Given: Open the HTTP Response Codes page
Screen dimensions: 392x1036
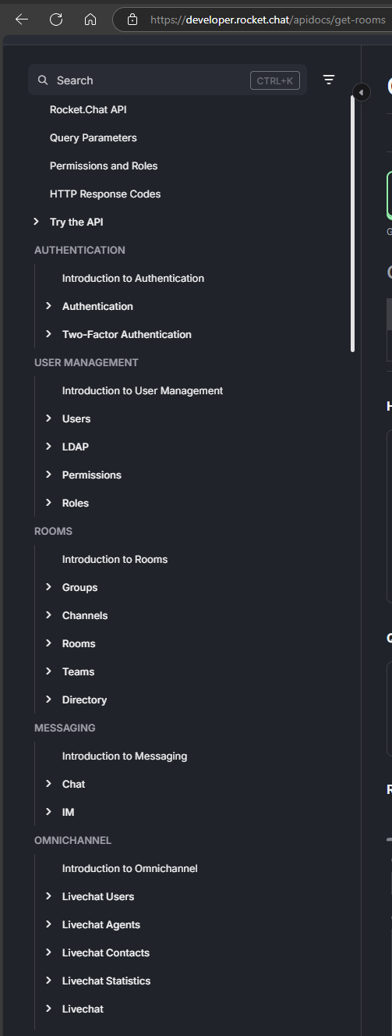Looking at the screenshot, I should click(x=105, y=194).
